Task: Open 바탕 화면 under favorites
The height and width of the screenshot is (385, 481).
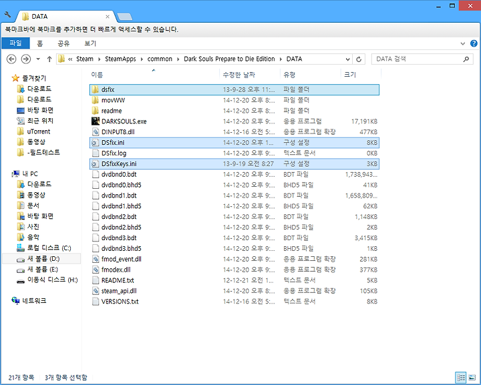Action: pyautogui.click(x=35, y=110)
